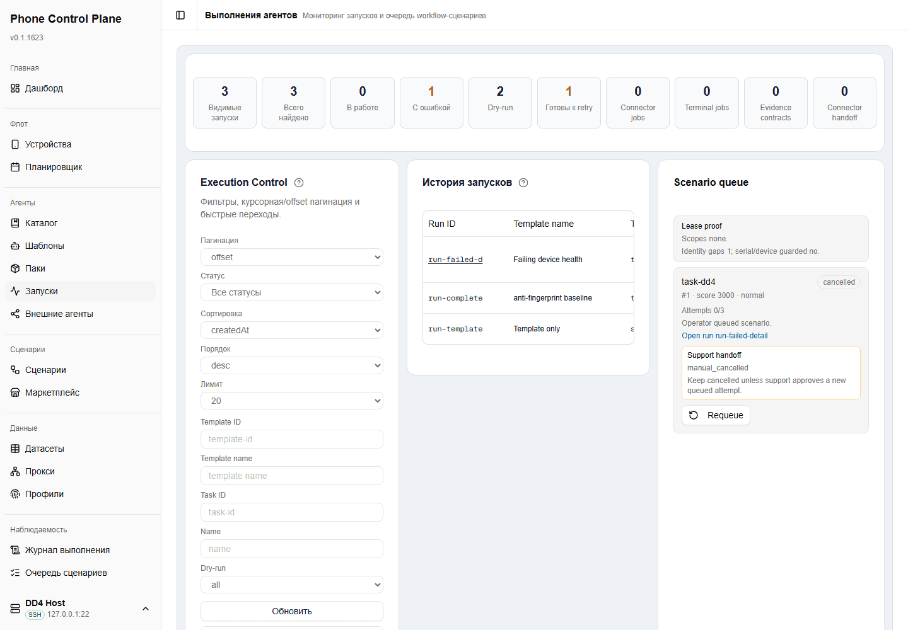Viewport: 908px width, 630px height.
Task: Click the Очередь сценариев list icon
Action: tap(15, 573)
